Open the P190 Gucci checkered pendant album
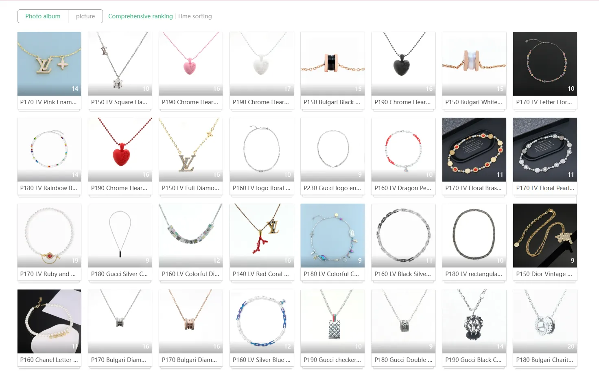The height and width of the screenshot is (375, 599). pos(332,322)
